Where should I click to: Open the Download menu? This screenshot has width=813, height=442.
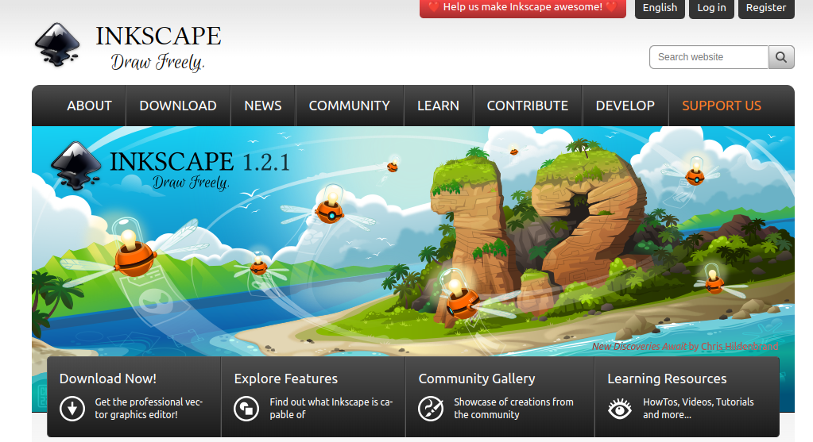(178, 106)
